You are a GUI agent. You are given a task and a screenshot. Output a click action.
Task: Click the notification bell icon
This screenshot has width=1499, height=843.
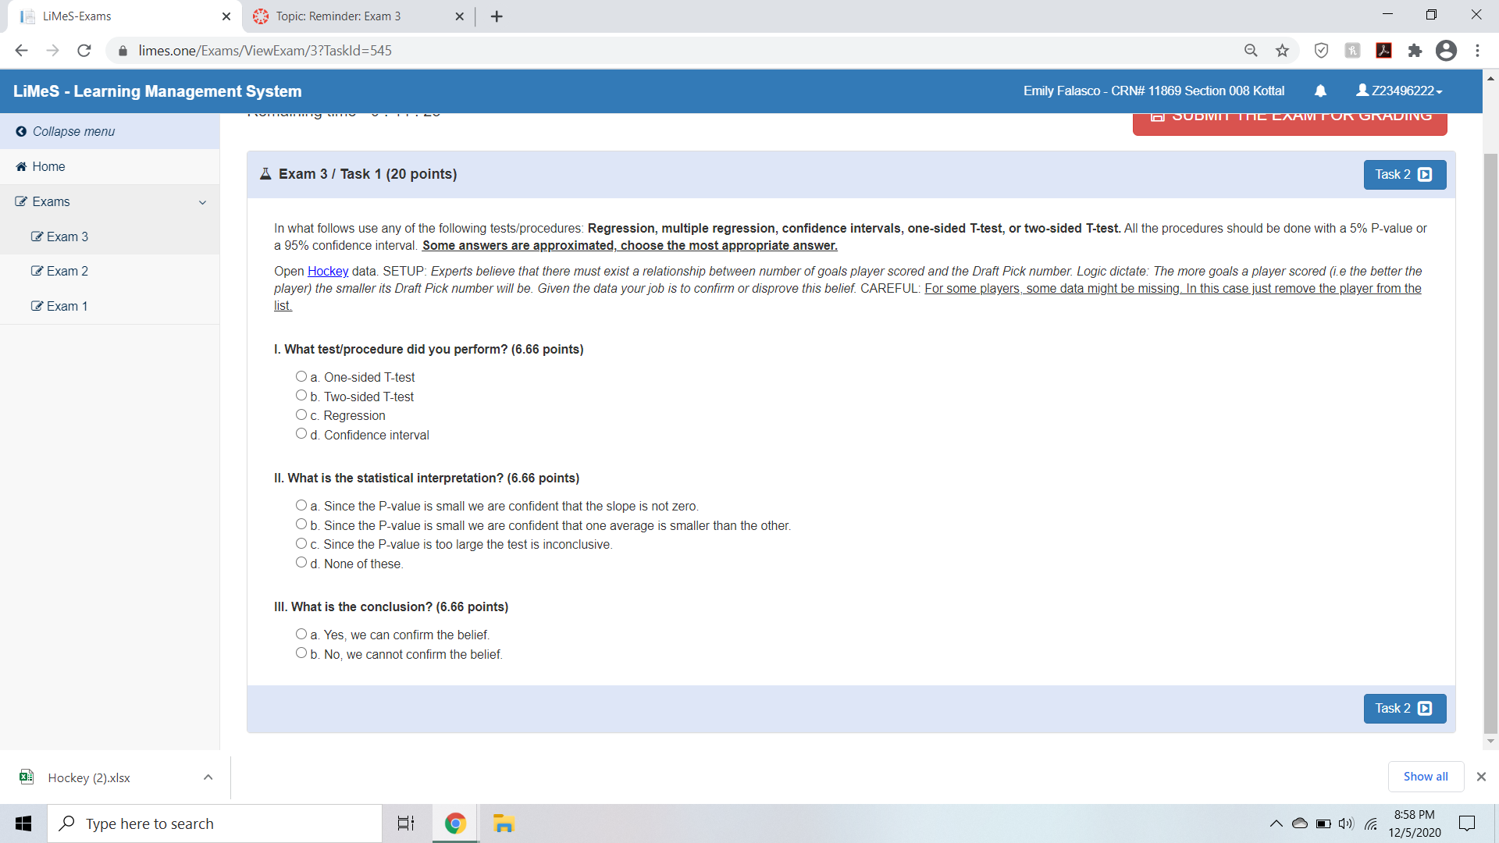(x=1320, y=91)
